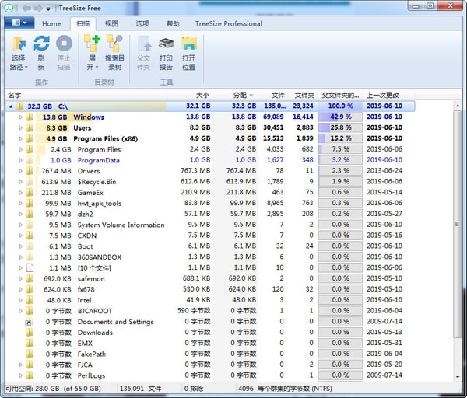
Task: Click the 父文件夹 parent folder icon
Action: pyautogui.click(x=143, y=44)
